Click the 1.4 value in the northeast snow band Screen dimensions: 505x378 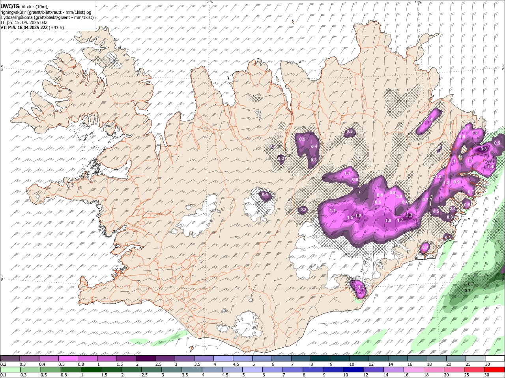click(x=430, y=119)
